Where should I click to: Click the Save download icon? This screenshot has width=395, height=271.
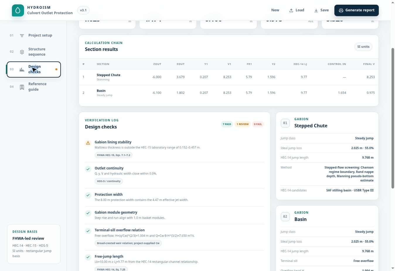click(316, 10)
